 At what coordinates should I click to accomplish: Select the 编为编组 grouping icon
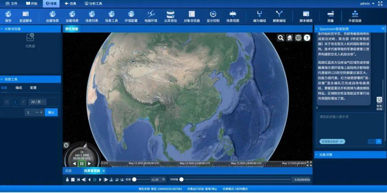coord(259,14)
